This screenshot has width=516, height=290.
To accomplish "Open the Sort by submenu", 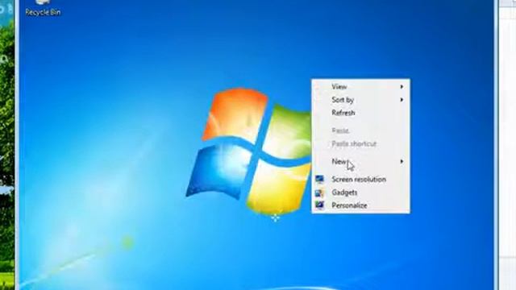I will tap(360, 100).
